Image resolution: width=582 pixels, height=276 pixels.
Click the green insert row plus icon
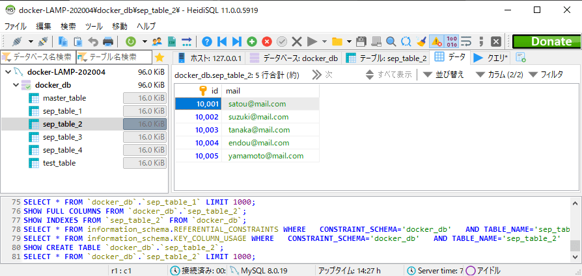(252, 42)
